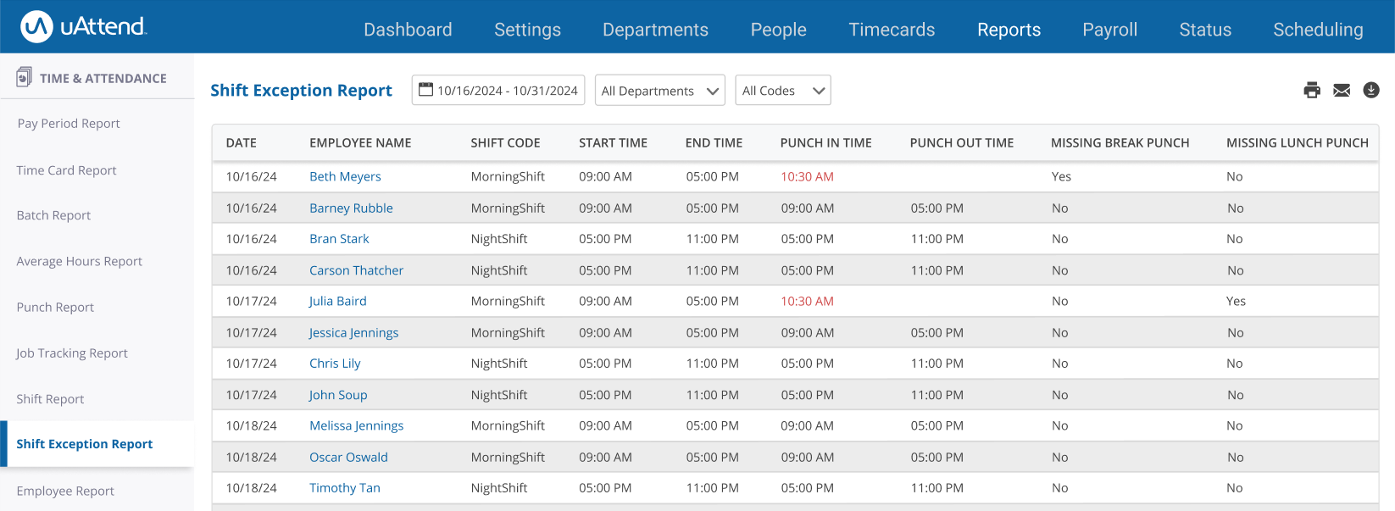Screen dimensions: 1395x511
Task: Open the Payroll menu
Action: pyautogui.click(x=1109, y=30)
